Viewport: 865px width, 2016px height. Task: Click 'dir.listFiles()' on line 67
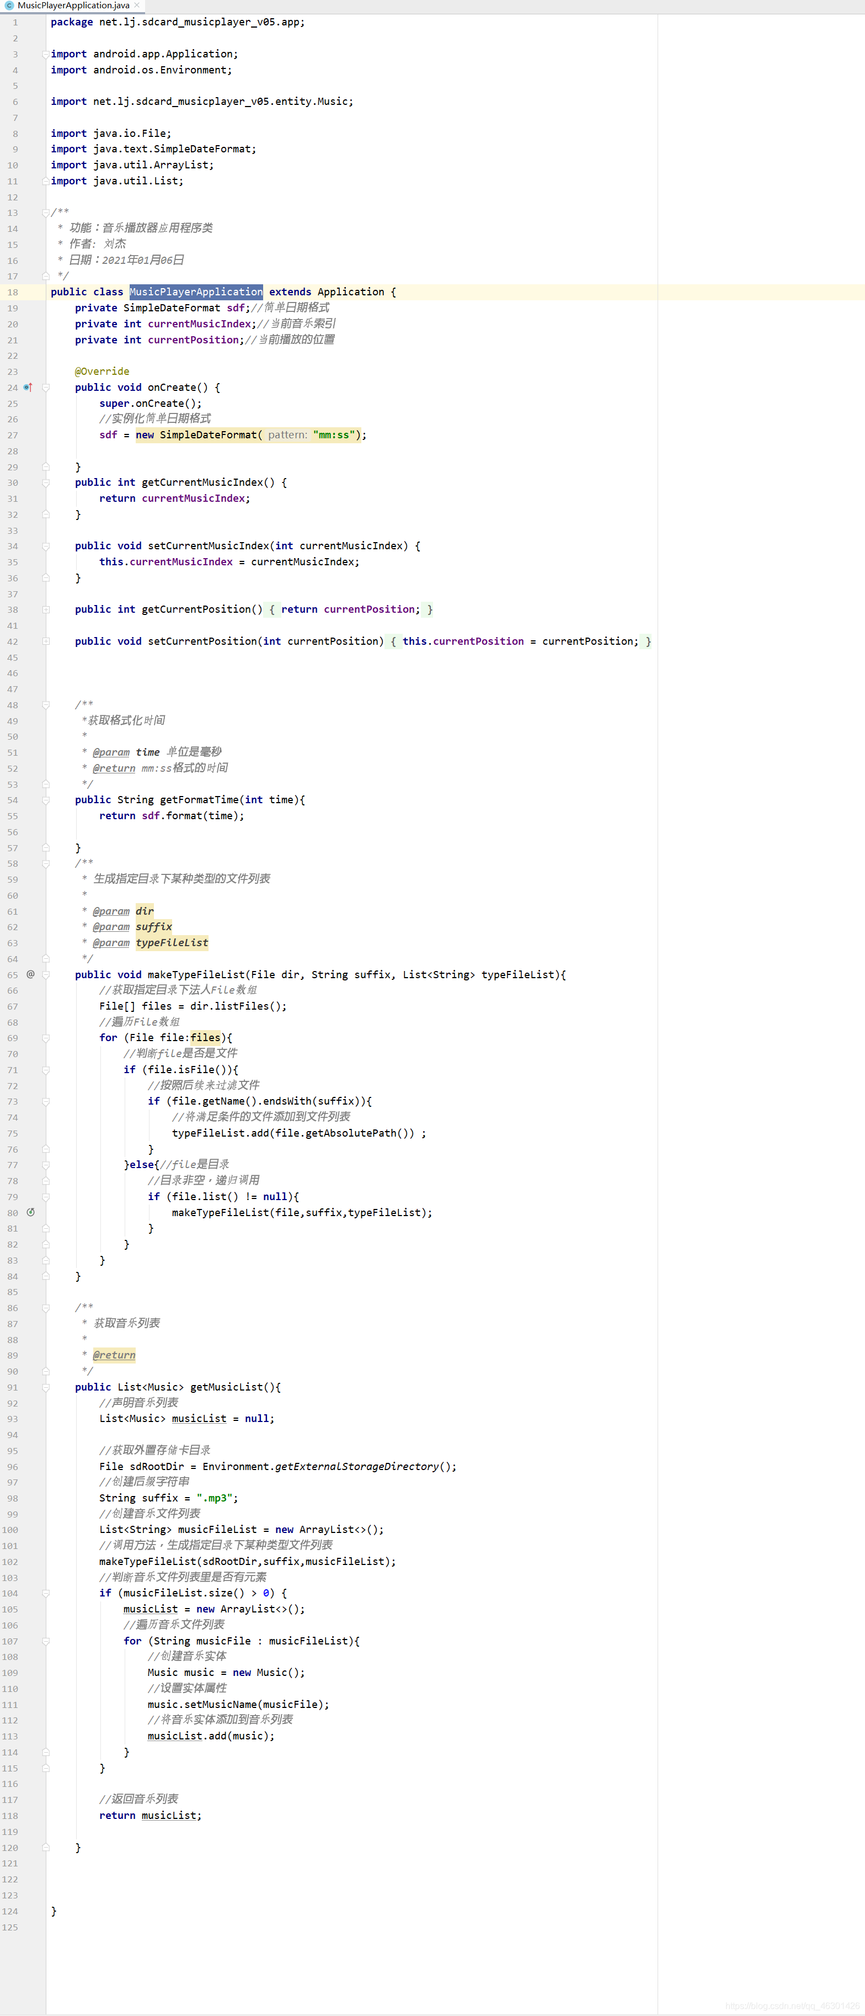236,1006
